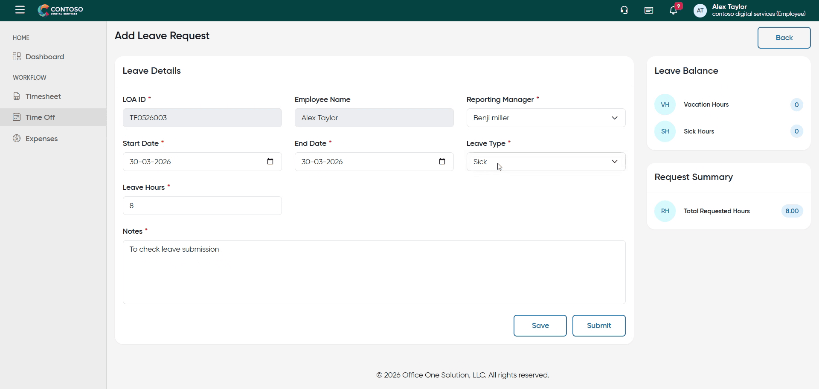Open the messages chat icon
Viewport: 819px width, 389px height.
(648, 10)
